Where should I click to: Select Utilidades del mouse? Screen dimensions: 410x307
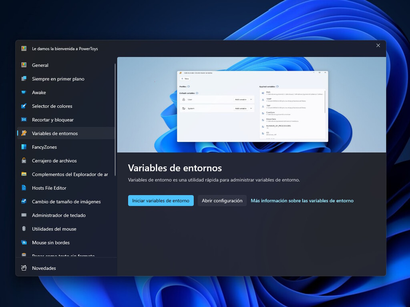point(66,229)
